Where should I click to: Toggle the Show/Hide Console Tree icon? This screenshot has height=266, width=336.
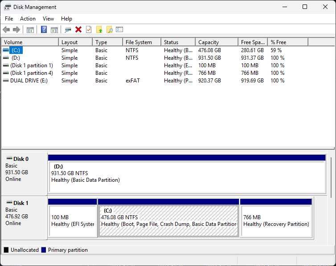pyautogui.click(x=30, y=30)
